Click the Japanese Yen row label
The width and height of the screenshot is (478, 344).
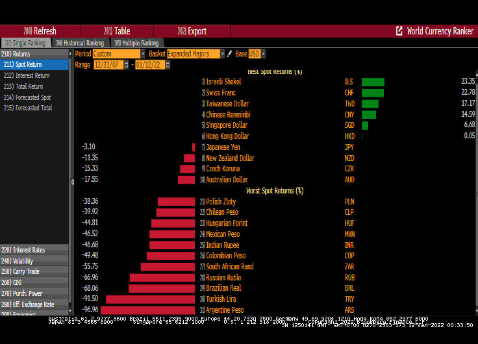tap(223, 147)
